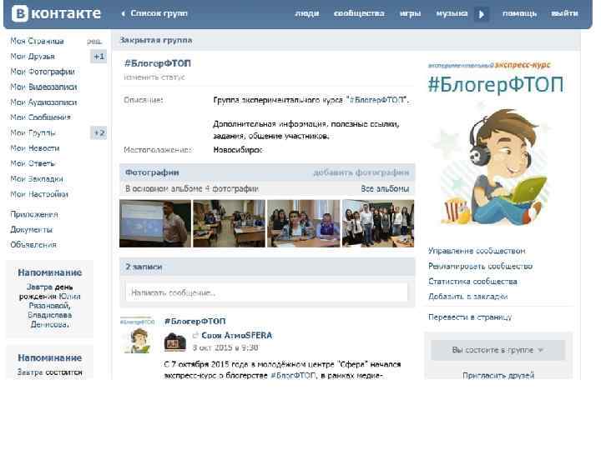
Task: Open the +2 groups counter badge
Action: click(x=98, y=132)
